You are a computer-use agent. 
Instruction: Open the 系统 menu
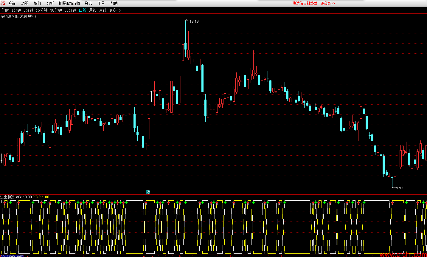coord(12,3)
